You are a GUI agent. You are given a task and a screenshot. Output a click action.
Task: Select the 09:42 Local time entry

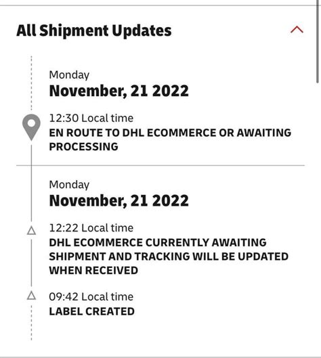91,297
